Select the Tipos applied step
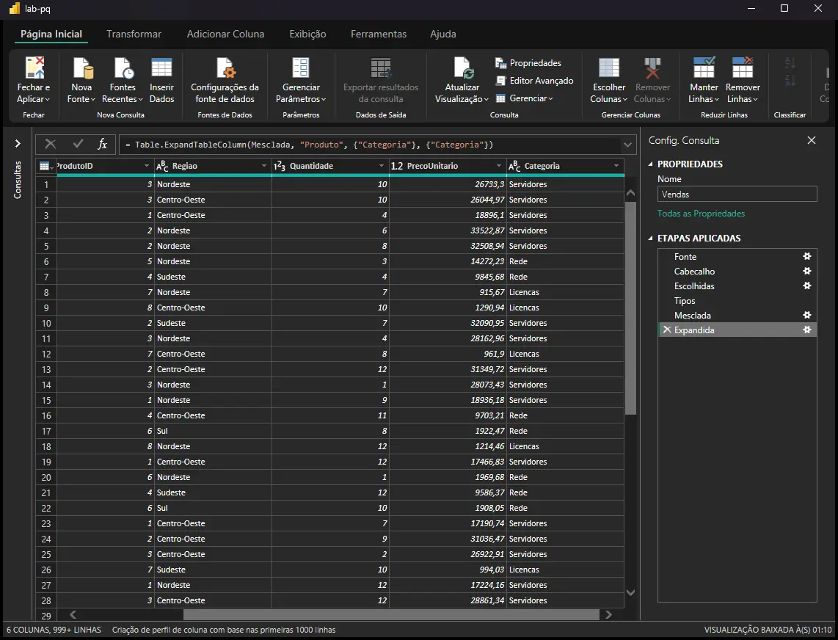Screen dimensions: 838x640 737,300
